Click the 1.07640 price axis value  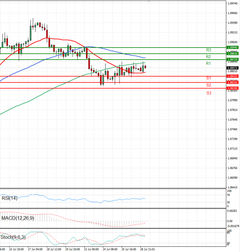(233, 119)
